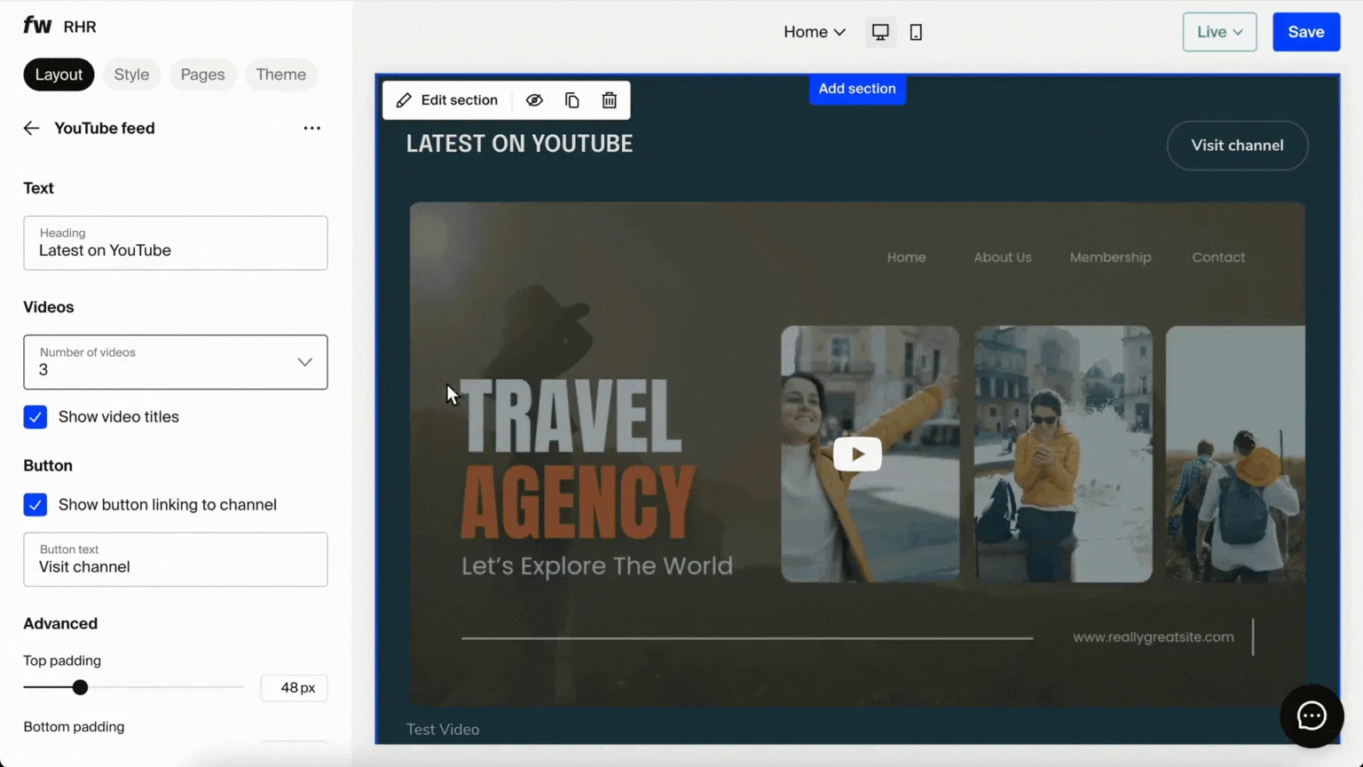
Task: Click the LATEST ON YOUTUBE heading in preview
Action: click(x=519, y=144)
